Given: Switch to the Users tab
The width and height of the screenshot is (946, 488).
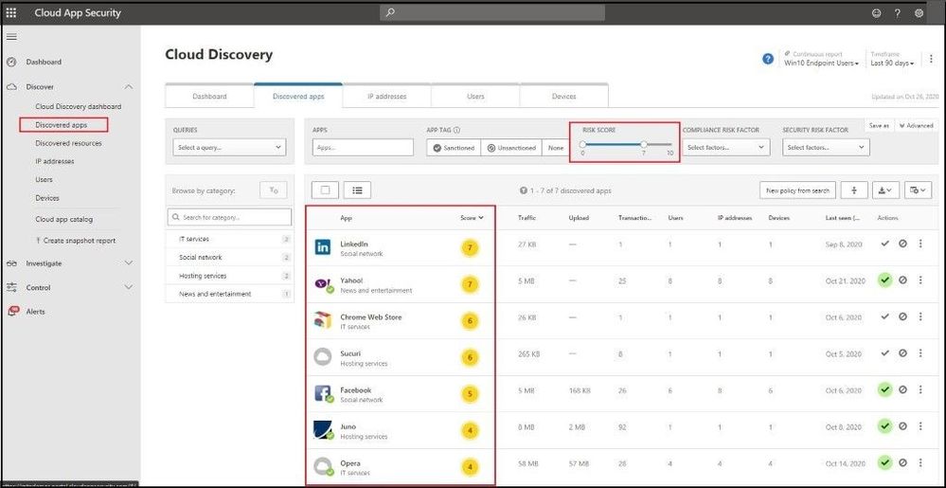Looking at the screenshot, I should coord(475,96).
